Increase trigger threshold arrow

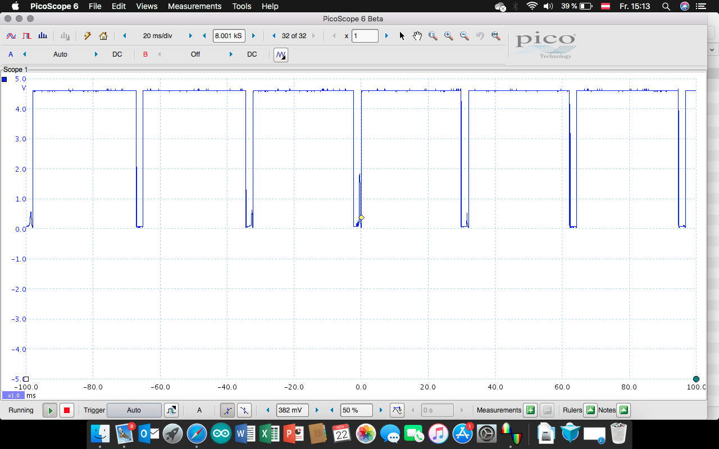click(316, 410)
